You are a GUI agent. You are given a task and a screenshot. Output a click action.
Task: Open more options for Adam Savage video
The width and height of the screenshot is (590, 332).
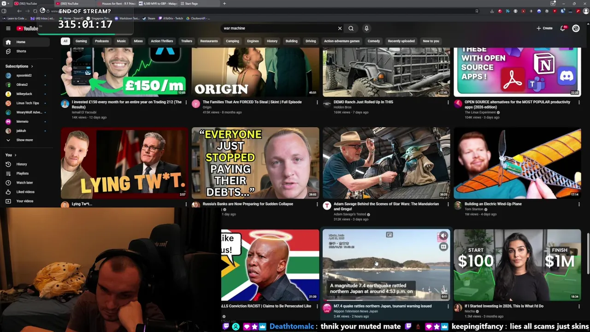448,204
